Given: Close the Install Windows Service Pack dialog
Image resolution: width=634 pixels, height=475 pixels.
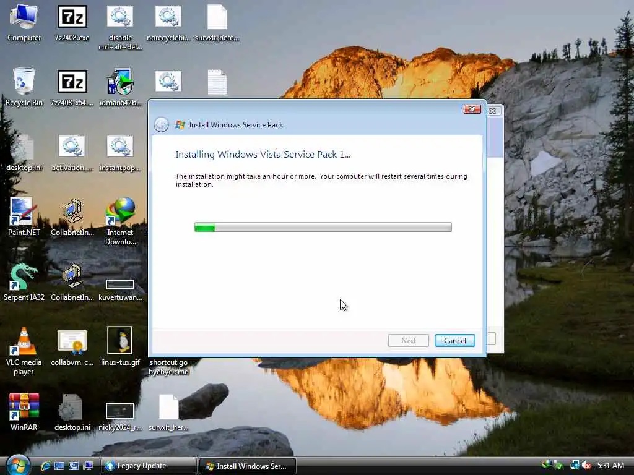Looking at the screenshot, I should tap(472, 109).
